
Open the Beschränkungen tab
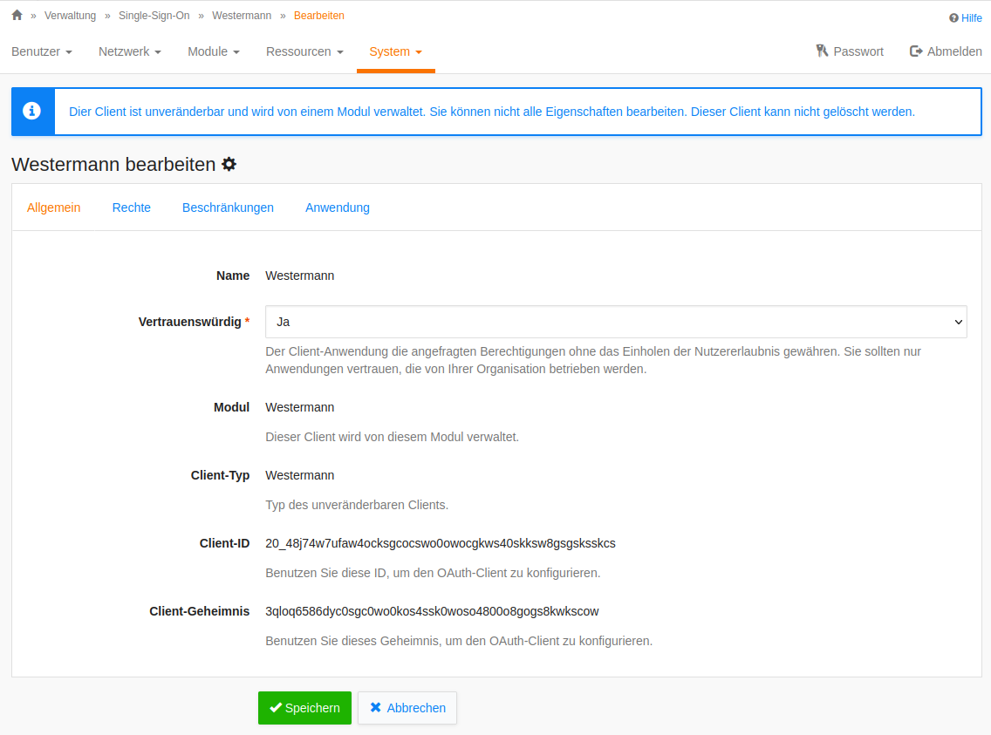[x=228, y=208]
